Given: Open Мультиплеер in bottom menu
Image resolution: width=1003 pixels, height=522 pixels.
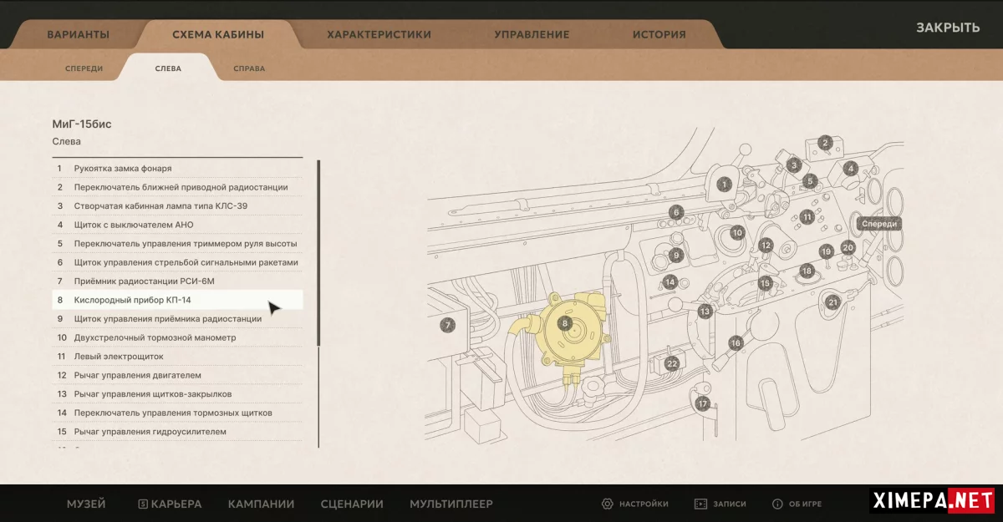Looking at the screenshot, I should click(451, 504).
